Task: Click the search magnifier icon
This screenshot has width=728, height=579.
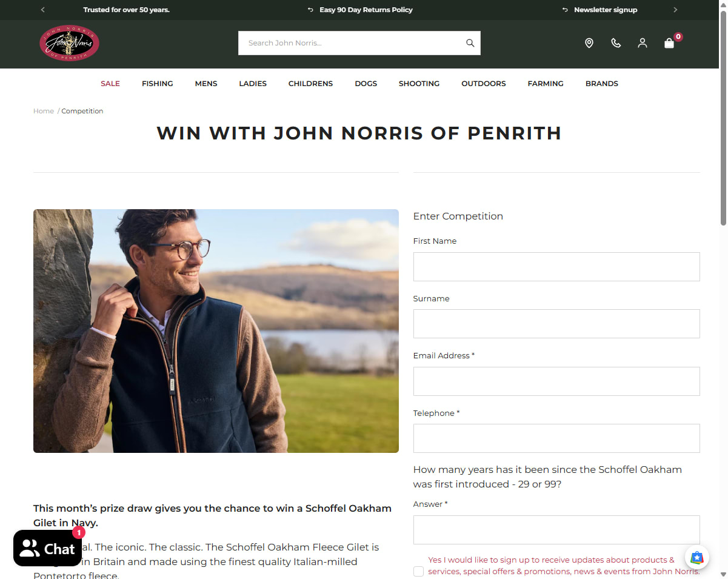Action: (x=470, y=43)
